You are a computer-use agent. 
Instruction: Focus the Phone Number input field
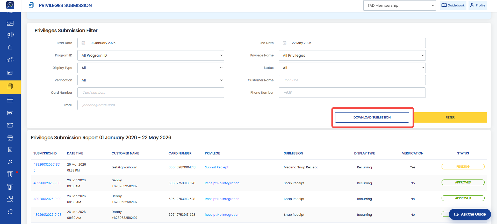[x=352, y=93]
